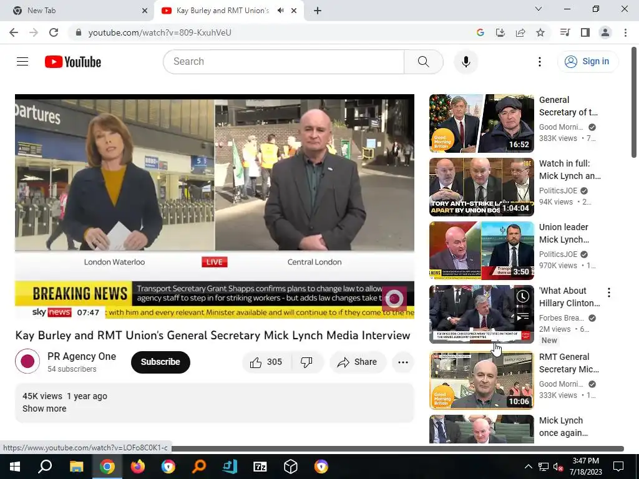Open a new browser tab
This screenshot has height=479, width=639.
pos(318,11)
